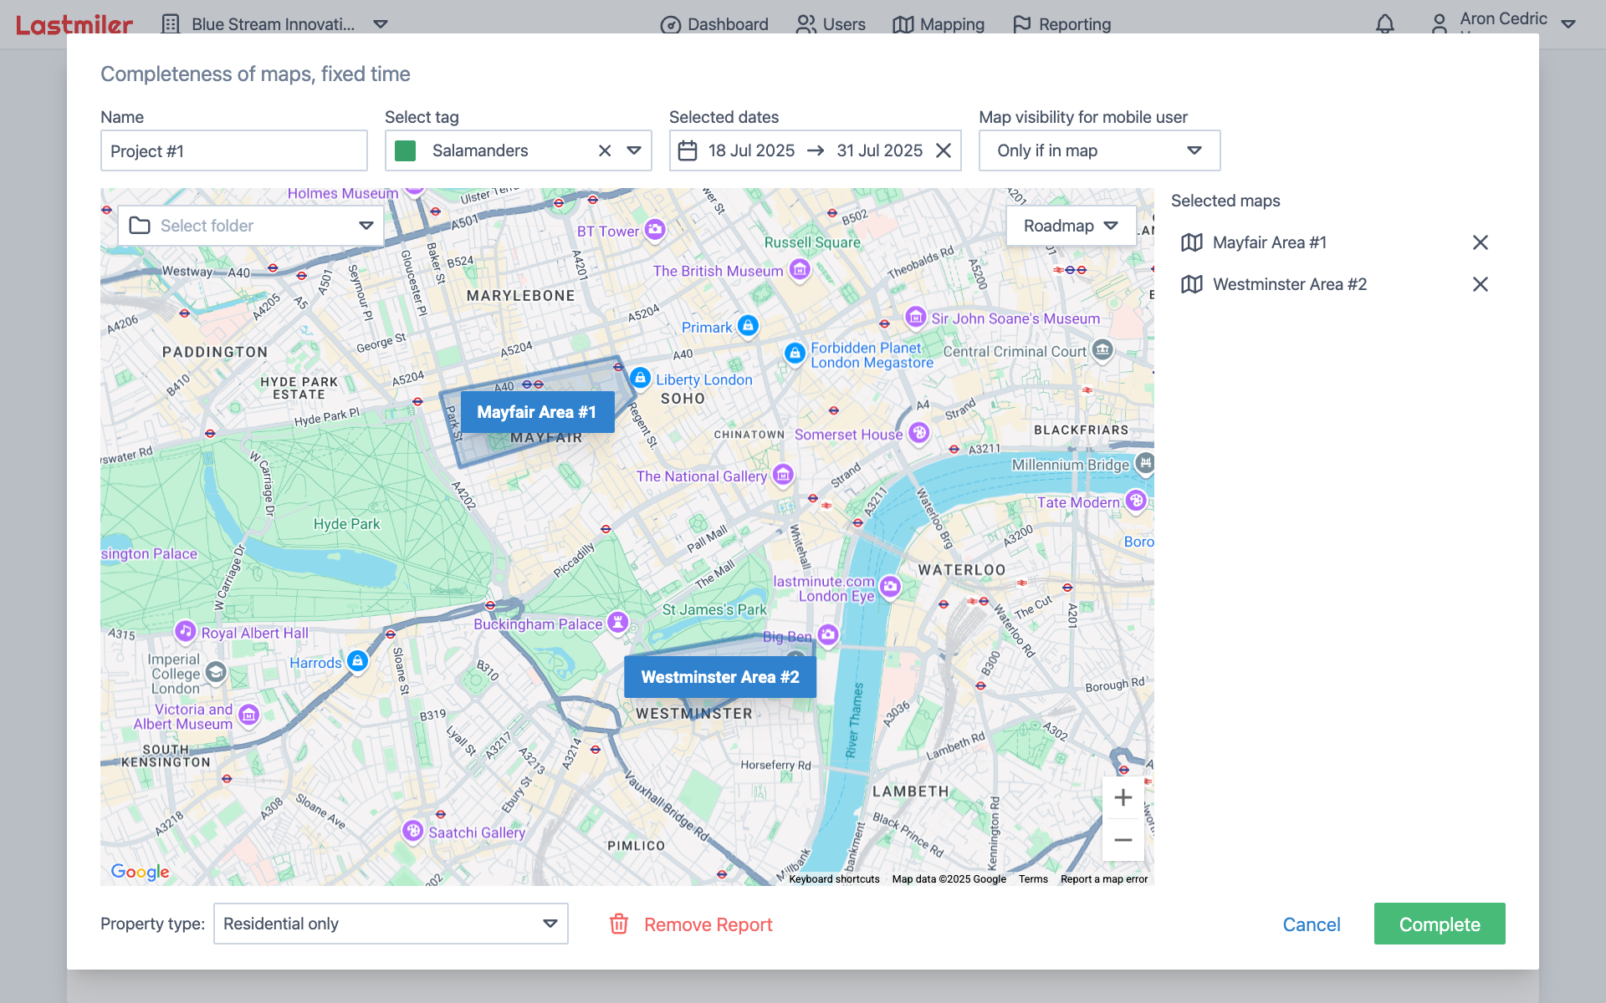Click the Liberty London marker

pyautogui.click(x=640, y=378)
